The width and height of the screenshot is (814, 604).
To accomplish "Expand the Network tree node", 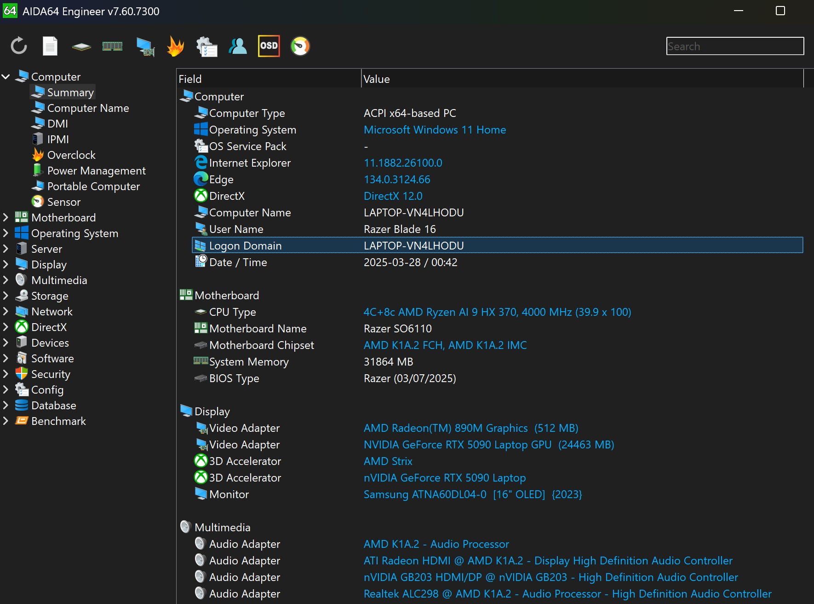I will point(6,312).
